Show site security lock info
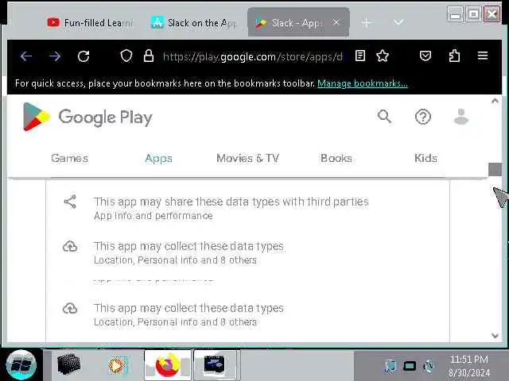The width and height of the screenshot is (509, 381). [149, 56]
